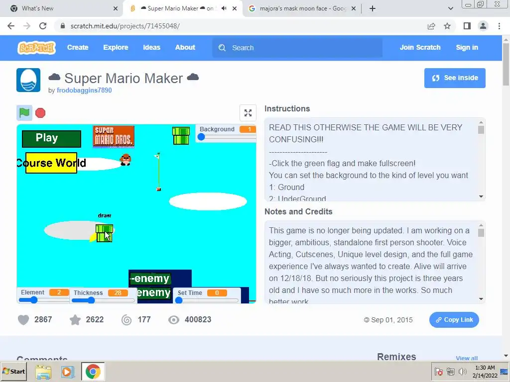Open frodobaggins7890 profile link
The image size is (510, 382).
pyautogui.click(x=84, y=91)
